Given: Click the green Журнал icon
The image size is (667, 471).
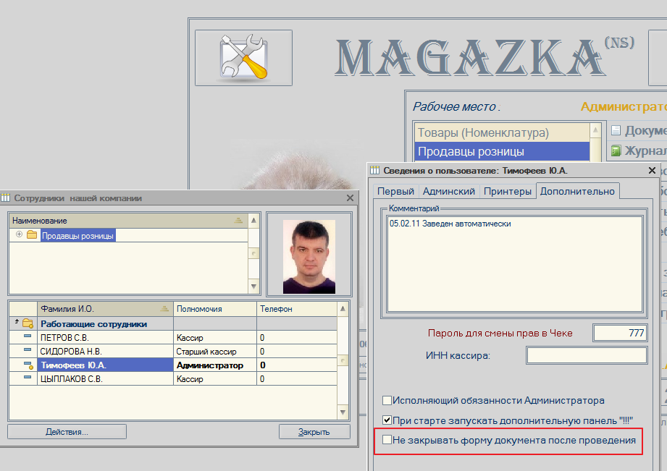Looking at the screenshot, I should 616,150.
